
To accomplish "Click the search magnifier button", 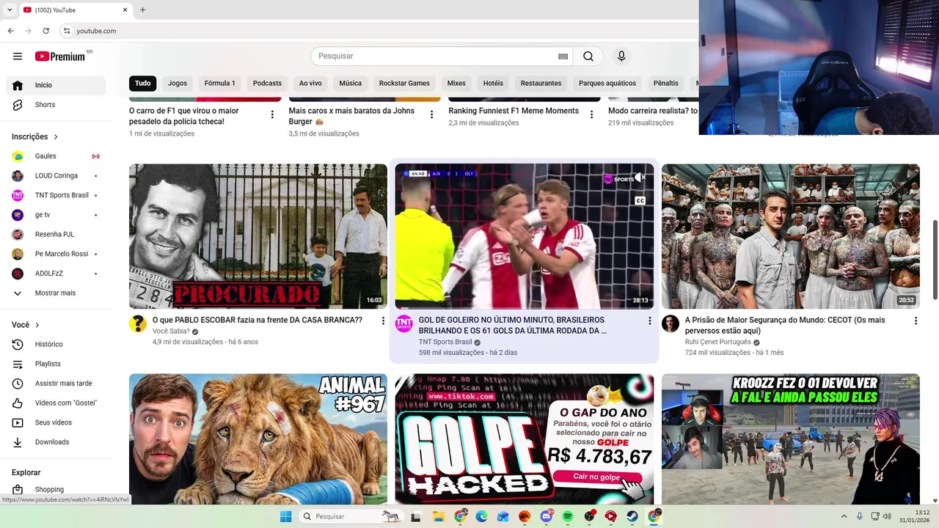I will (588, 56).
